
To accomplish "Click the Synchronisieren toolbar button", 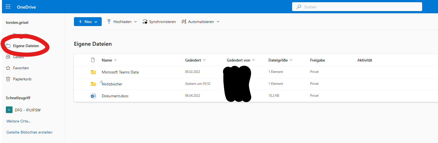I will pyautogui.click(x=159, y=22).
